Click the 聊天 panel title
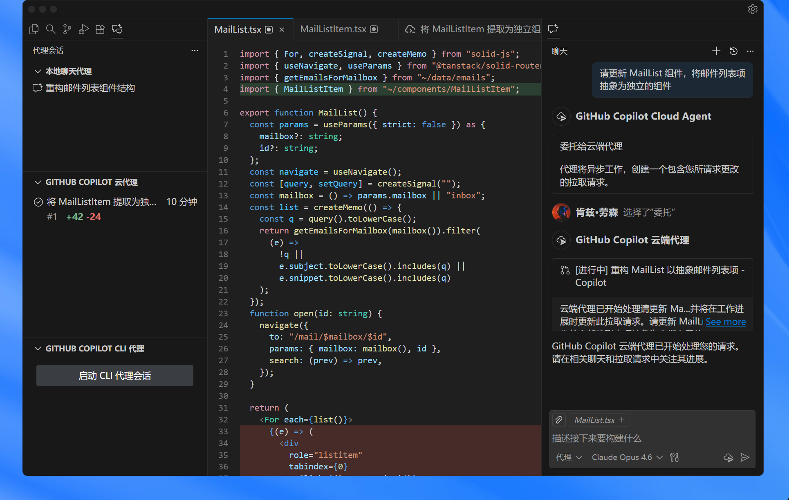Viewport: 789px width, 500px height. coord(560,51)
